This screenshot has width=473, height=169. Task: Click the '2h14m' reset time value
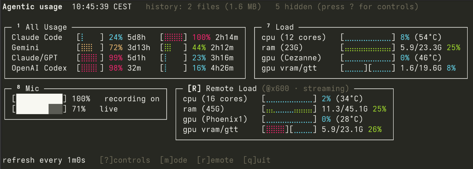pos(227,38)
